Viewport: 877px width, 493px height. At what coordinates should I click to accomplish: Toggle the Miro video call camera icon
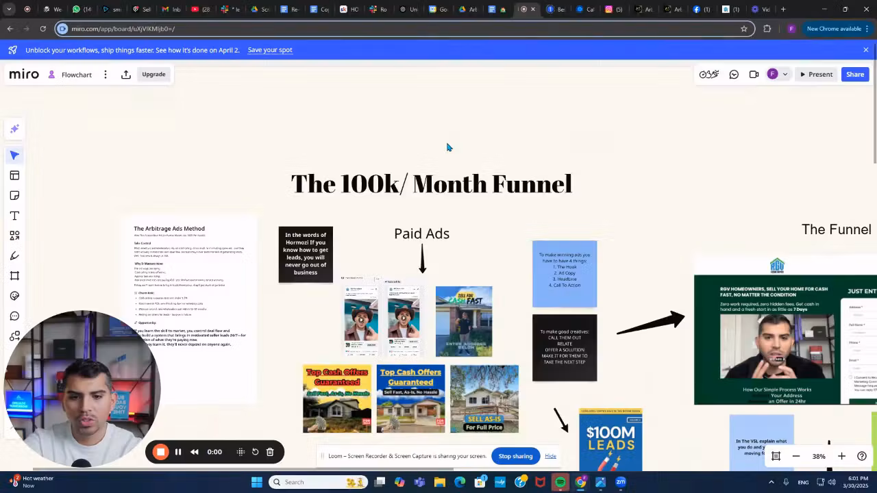point(754,75)
